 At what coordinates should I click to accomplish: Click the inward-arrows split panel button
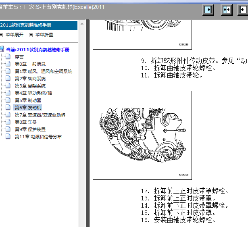pos(227,10)
